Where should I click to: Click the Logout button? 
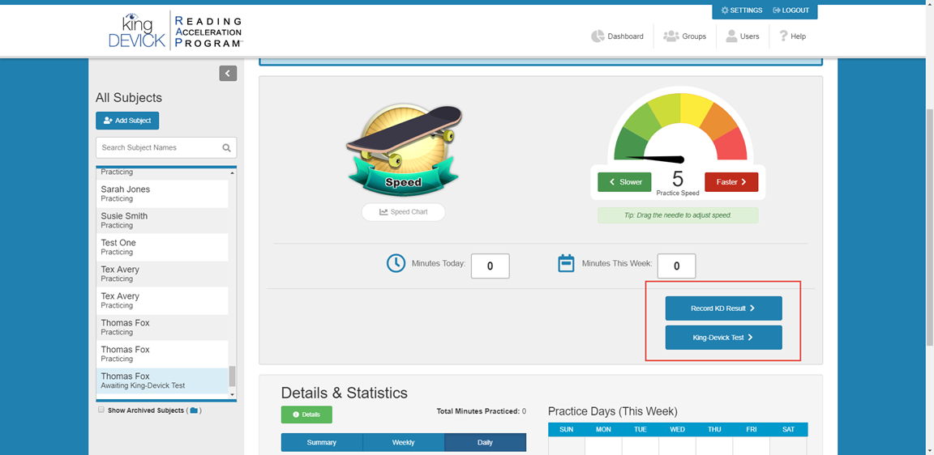791,11
